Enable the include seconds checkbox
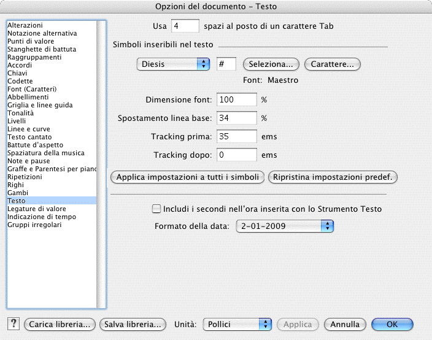Screen dimensions: 432x340 (156, 209)
